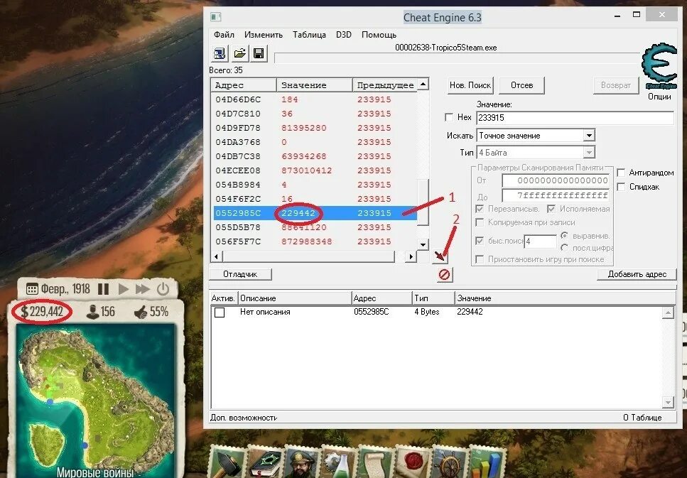Open the Файл menu
687x478 pixels.
coord(224,35)
